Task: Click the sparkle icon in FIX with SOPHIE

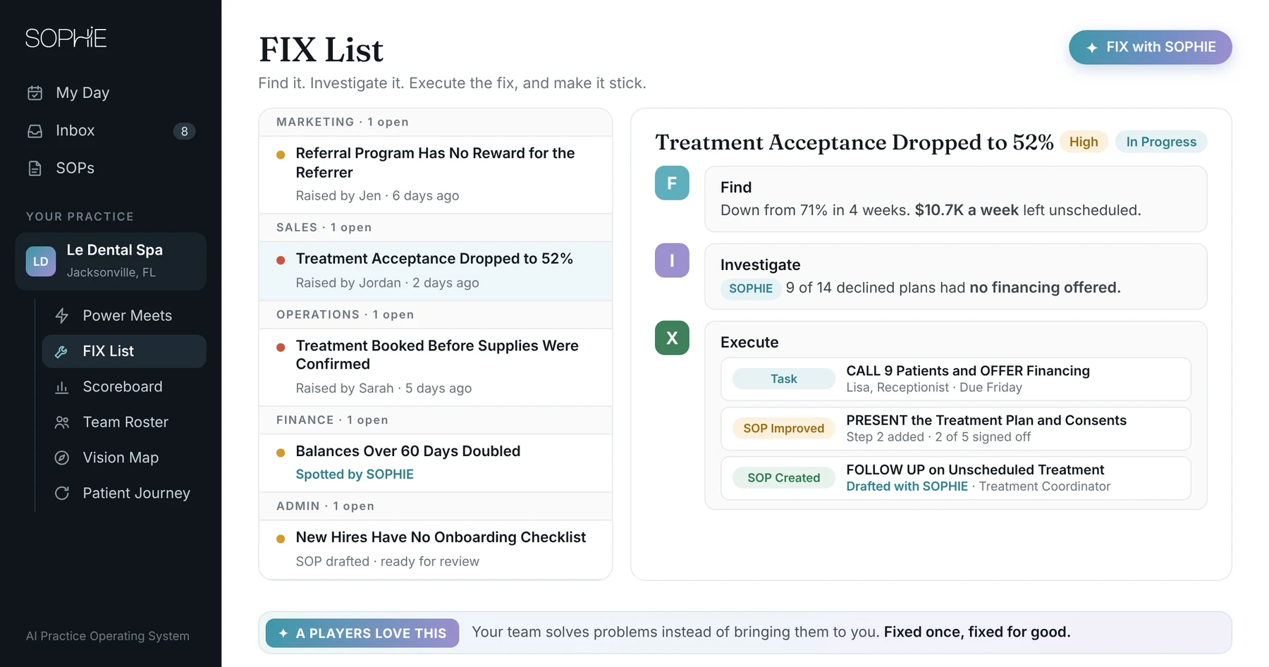Action: [x=1092, y=48]
